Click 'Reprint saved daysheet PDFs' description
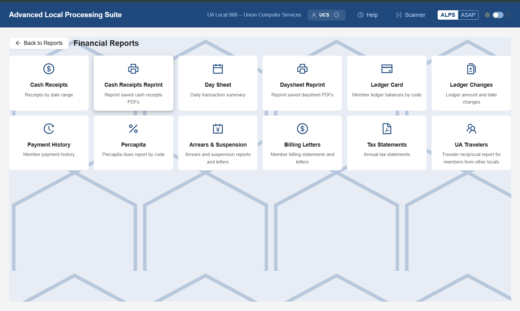The image size is (520, 311). click(302, 95)
